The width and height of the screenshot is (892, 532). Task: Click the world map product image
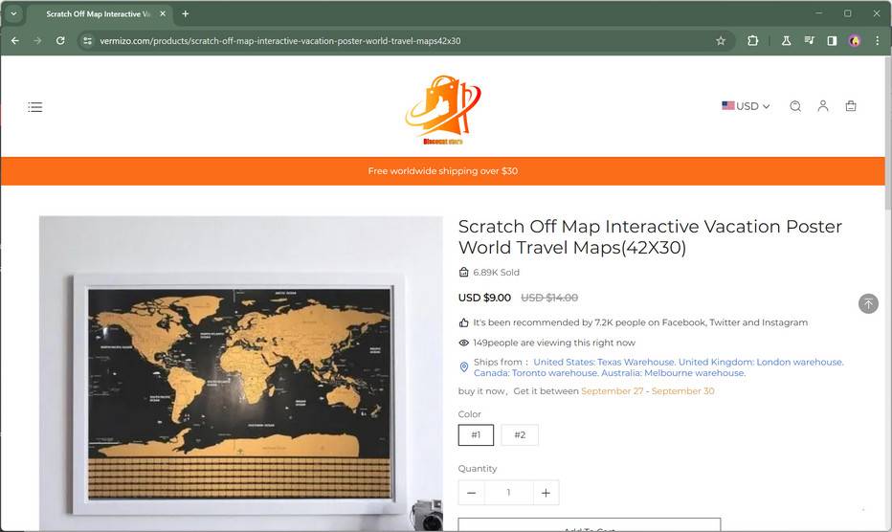(240, 373)
